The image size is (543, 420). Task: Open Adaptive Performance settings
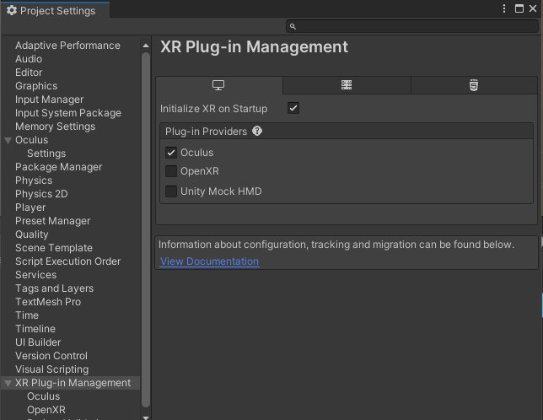tap(67, 46)
